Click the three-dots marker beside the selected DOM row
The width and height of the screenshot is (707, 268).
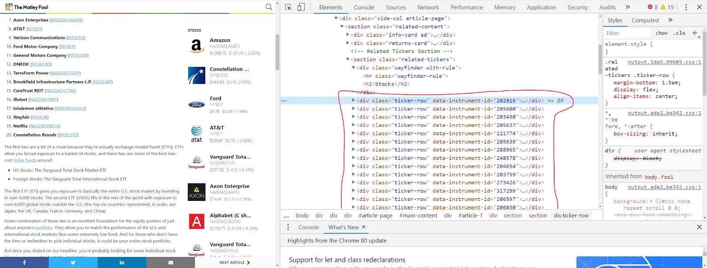[x=284, y=101]
